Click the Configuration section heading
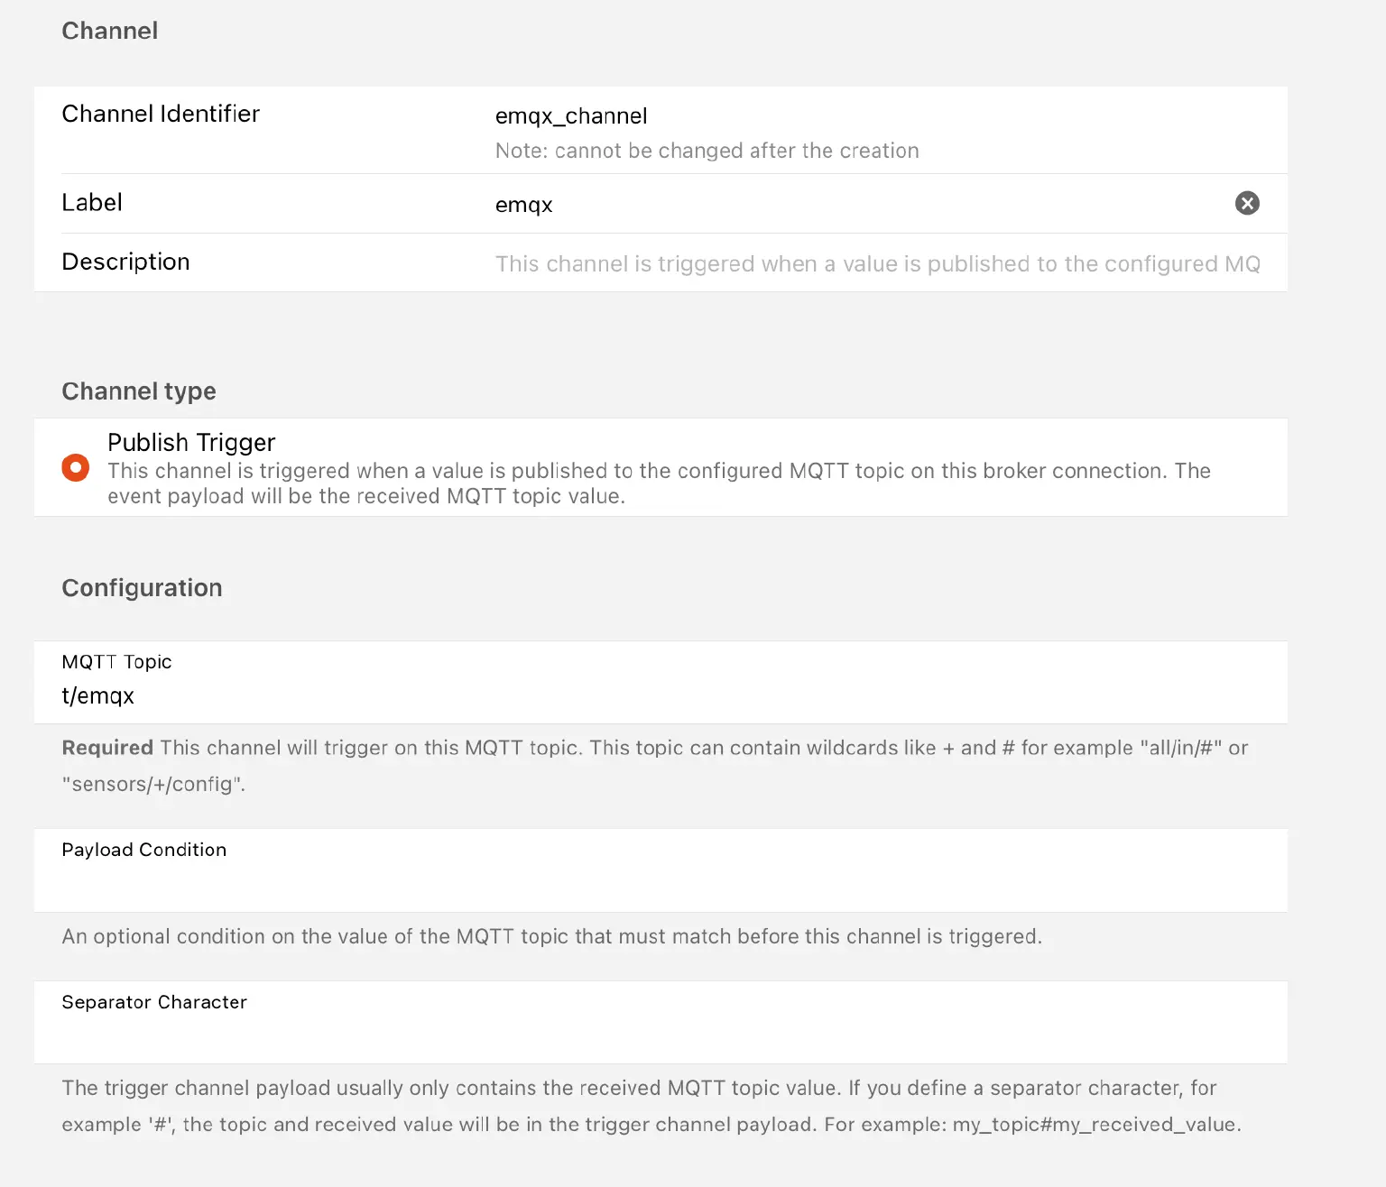 pos(142,588)
